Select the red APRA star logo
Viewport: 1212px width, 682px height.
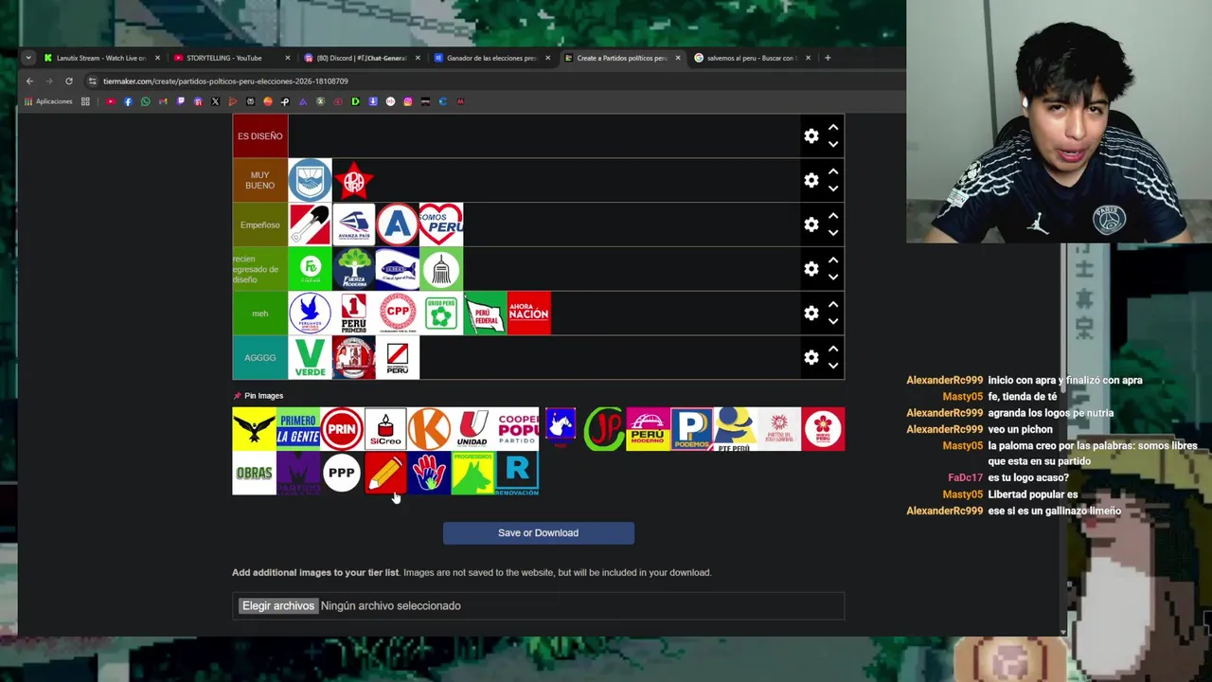353,180
